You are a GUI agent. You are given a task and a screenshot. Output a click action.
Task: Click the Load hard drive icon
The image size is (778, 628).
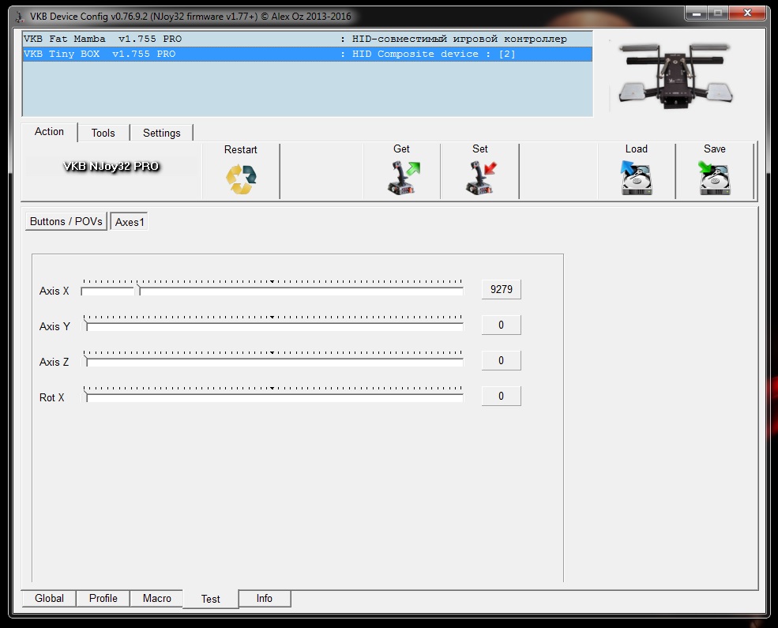pos(636,179)
